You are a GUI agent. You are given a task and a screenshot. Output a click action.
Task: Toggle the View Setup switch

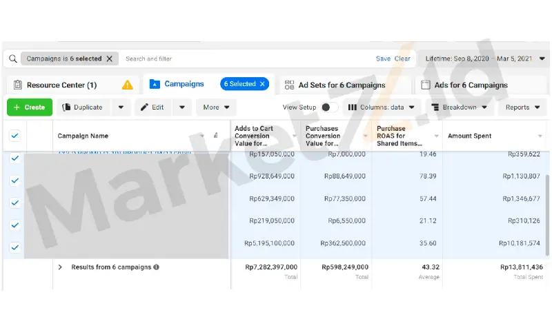pos(328,107)
